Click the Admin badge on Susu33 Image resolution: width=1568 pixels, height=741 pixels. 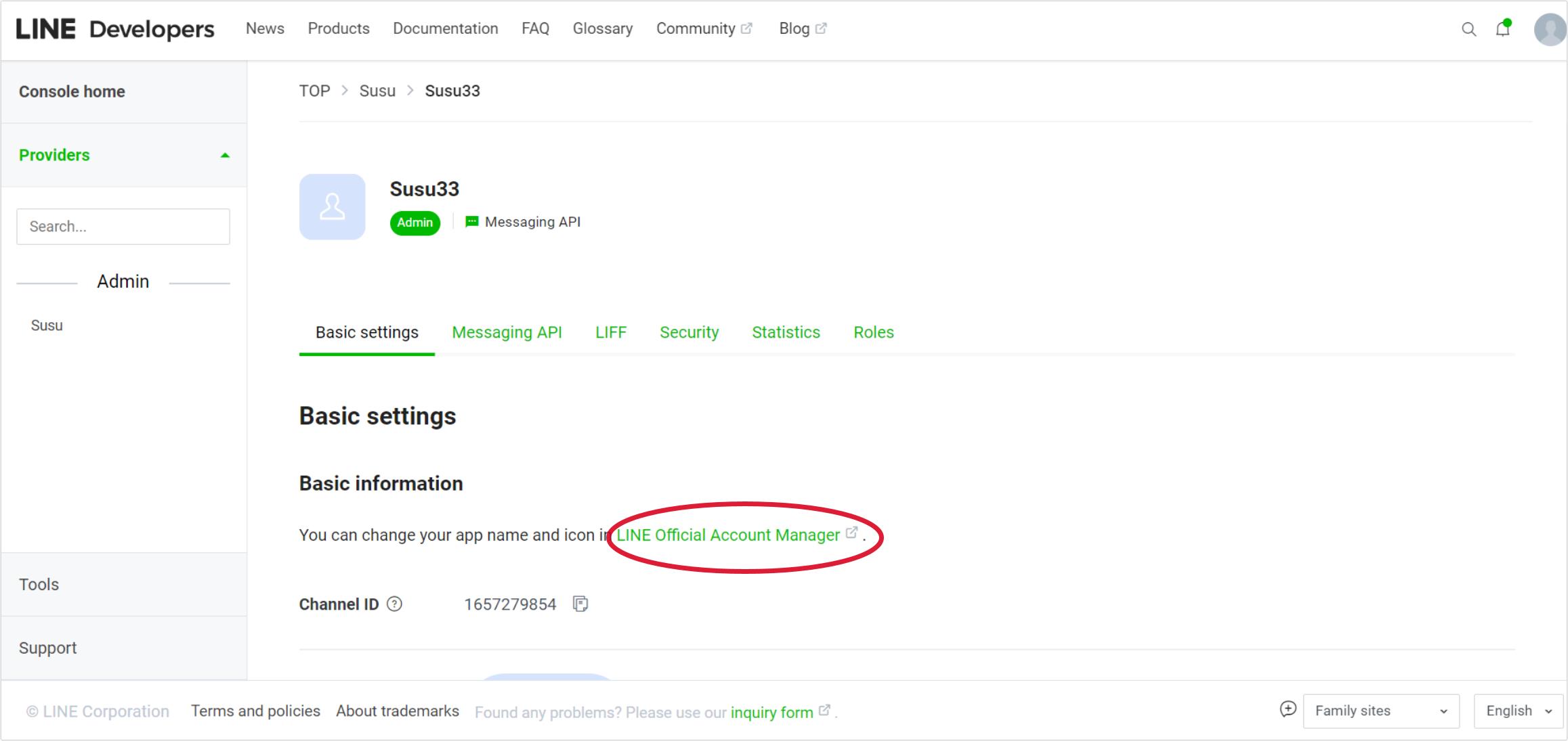coord(415,222)
